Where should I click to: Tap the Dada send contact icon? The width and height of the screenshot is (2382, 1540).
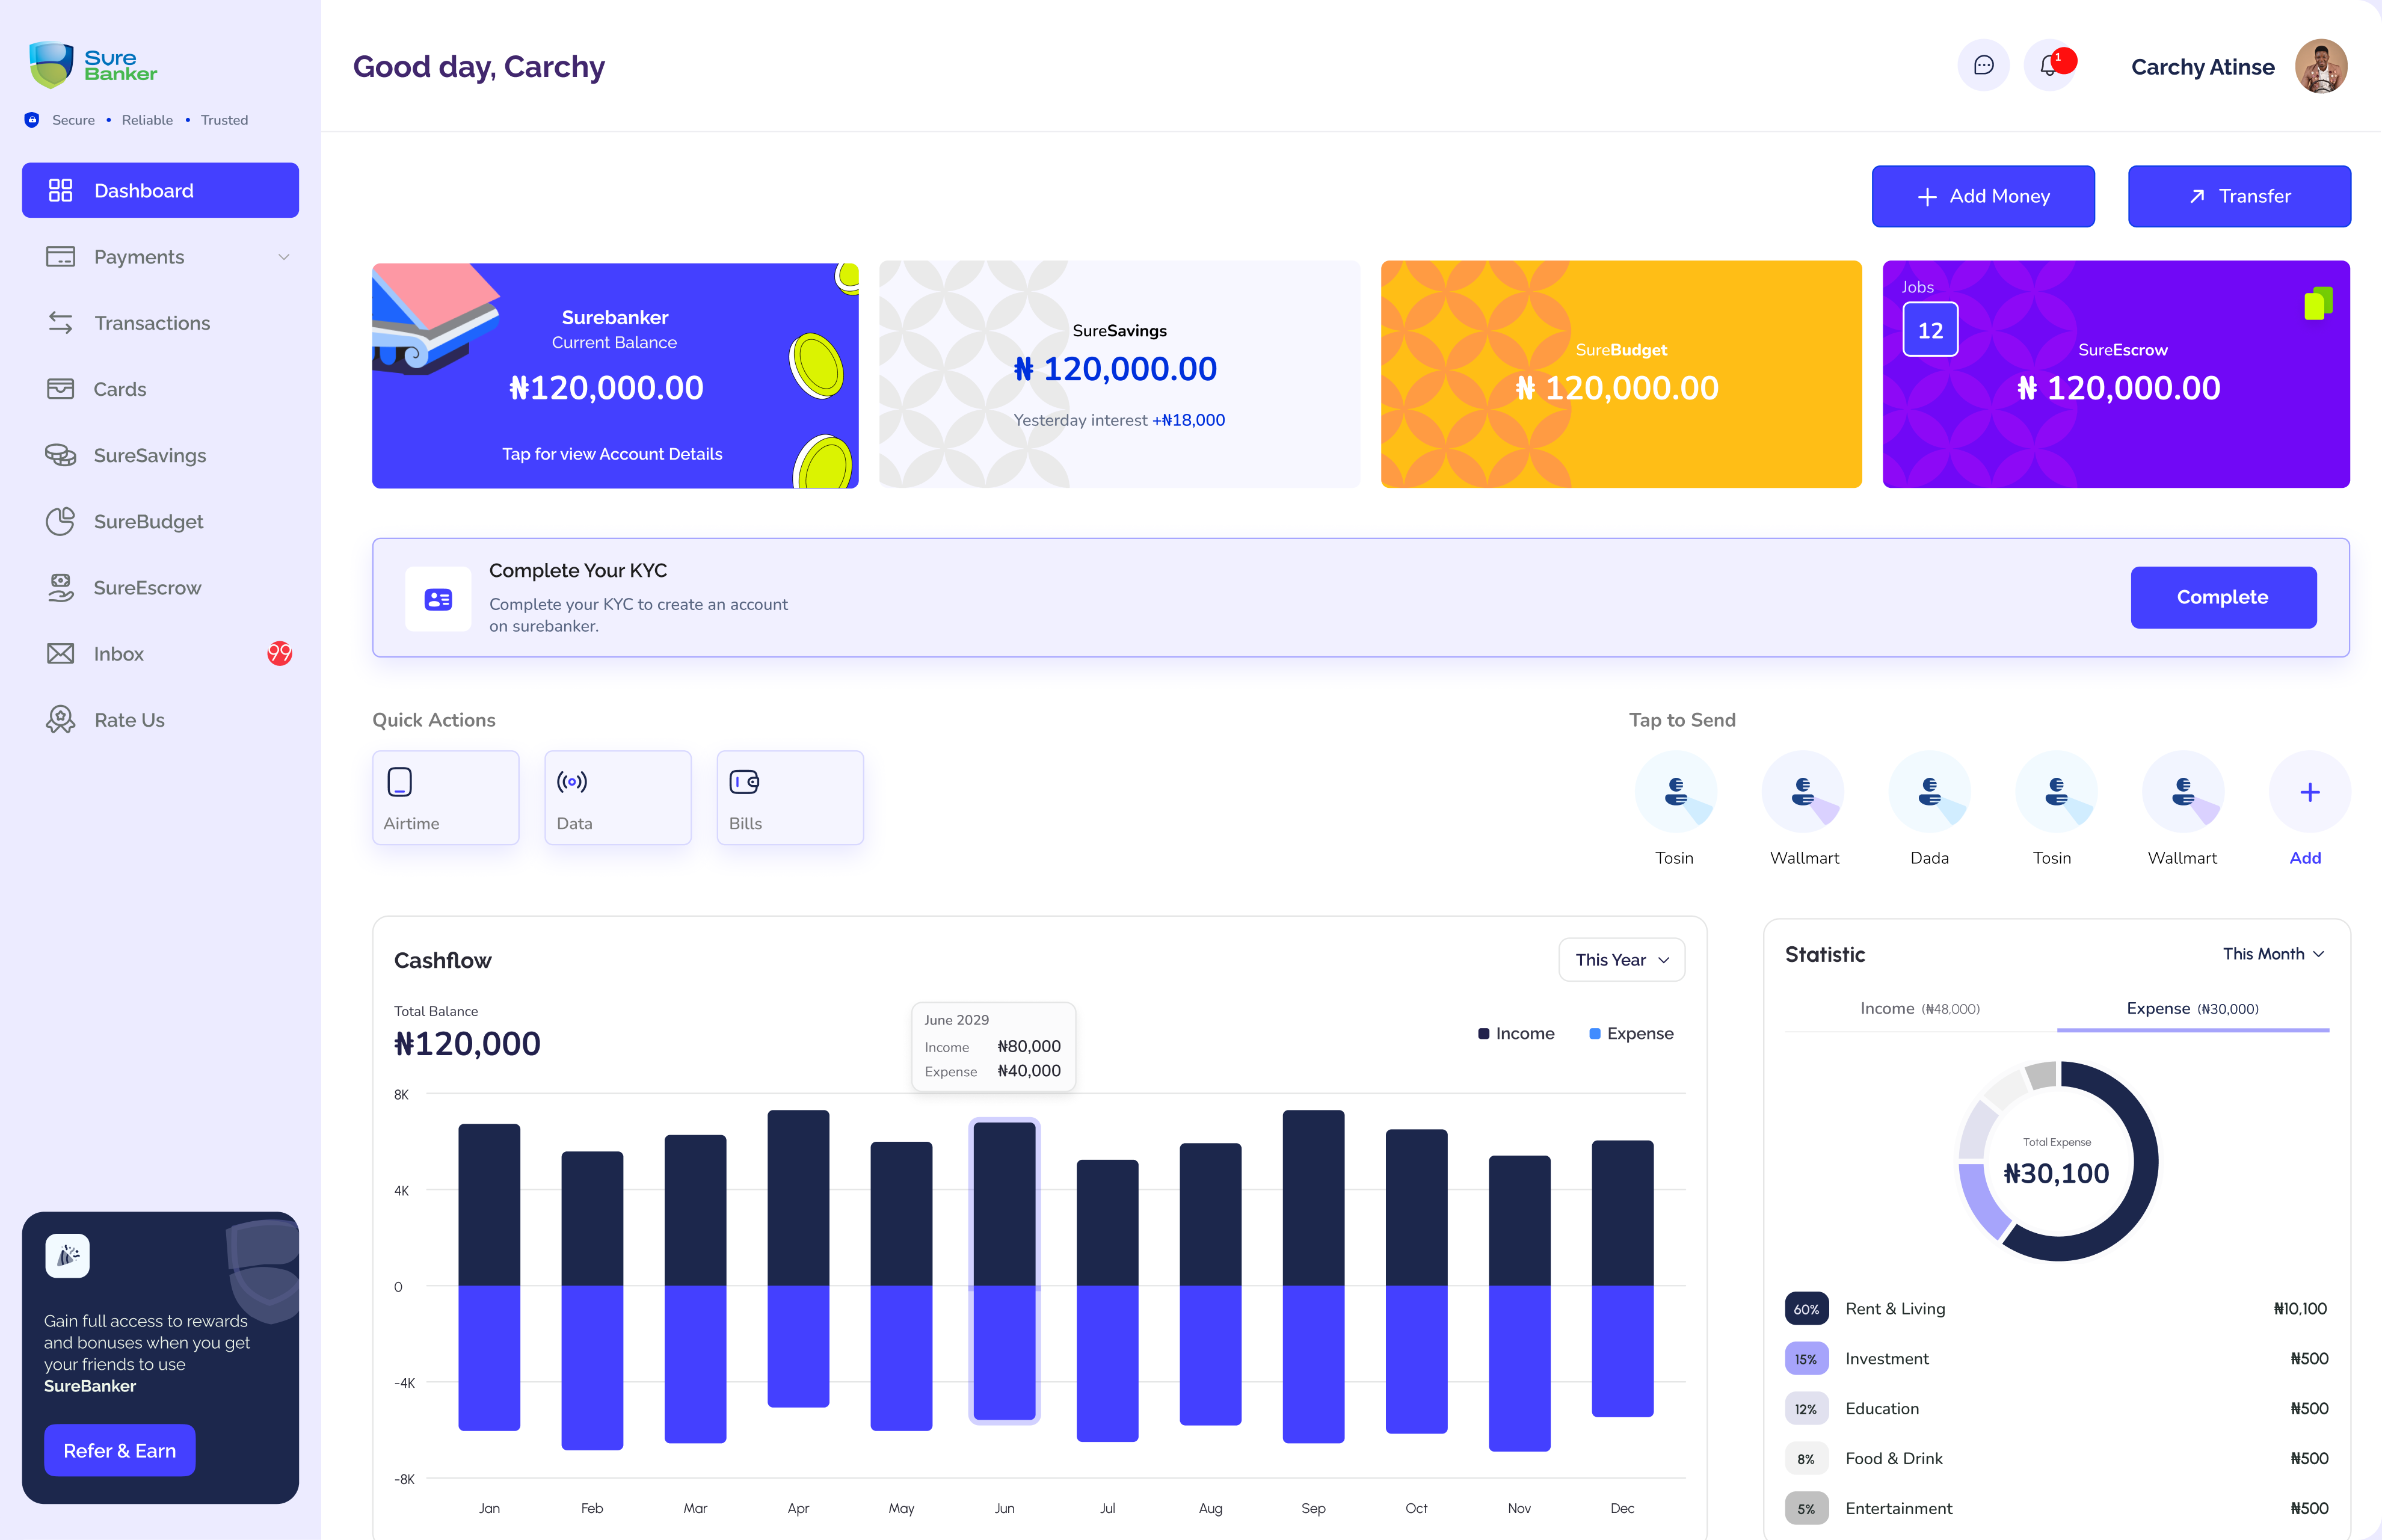coord(1929,792)
